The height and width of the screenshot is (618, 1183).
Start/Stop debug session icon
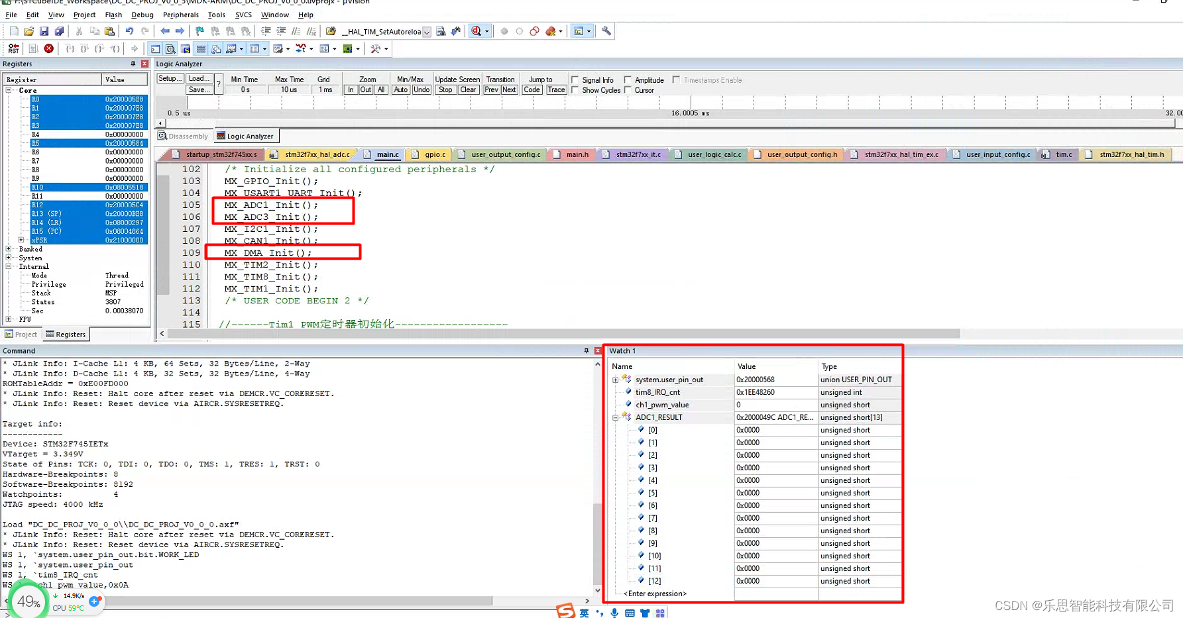click(477, 31)
